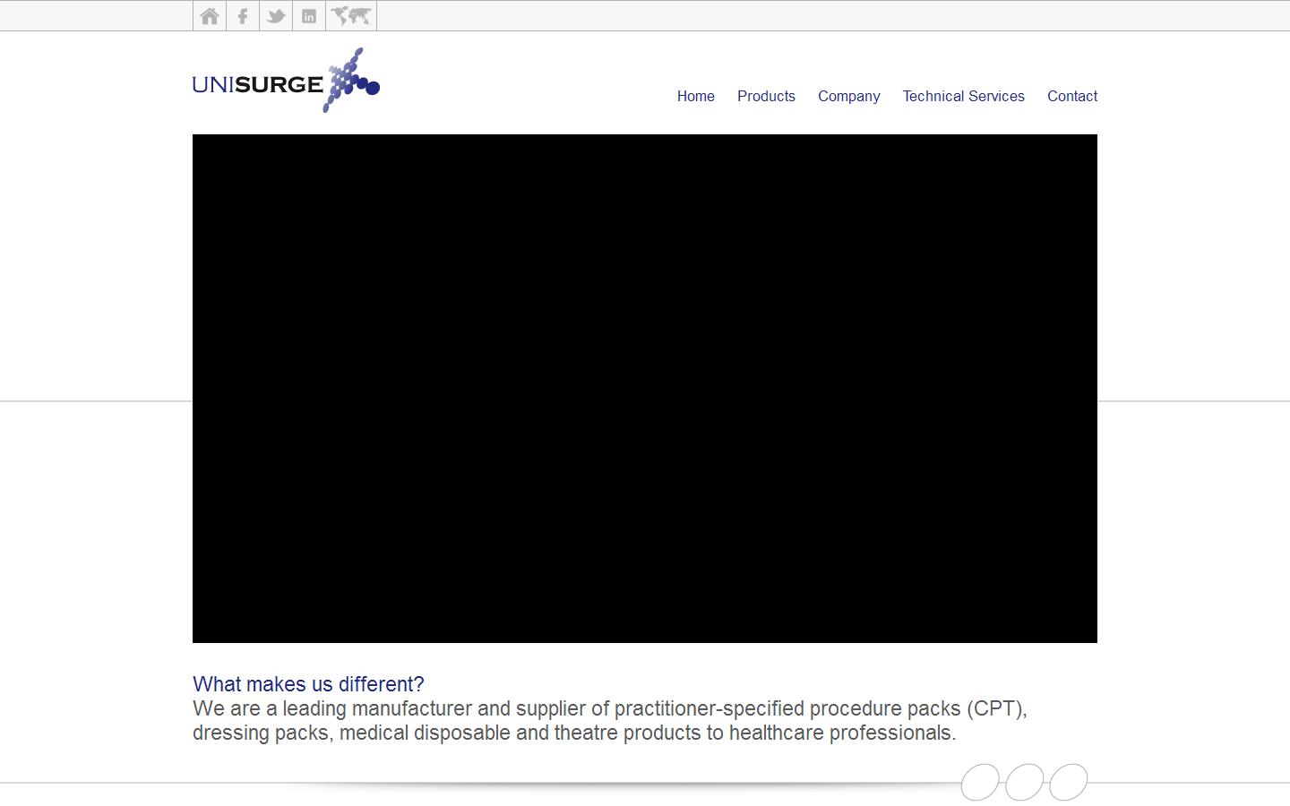Select Contact in the top navigation
The width and height of the screenshot is (1290, 806).
(1071, 96)
